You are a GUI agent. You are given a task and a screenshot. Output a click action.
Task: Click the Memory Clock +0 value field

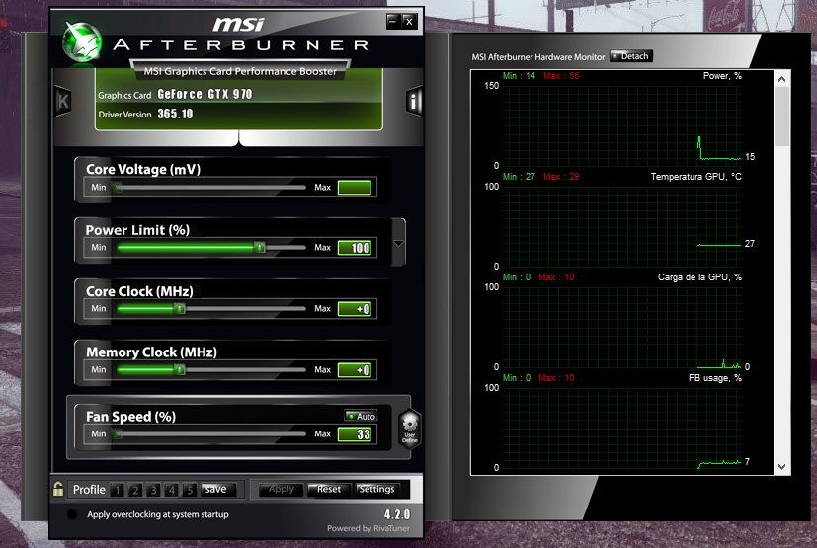pos(355,370)
